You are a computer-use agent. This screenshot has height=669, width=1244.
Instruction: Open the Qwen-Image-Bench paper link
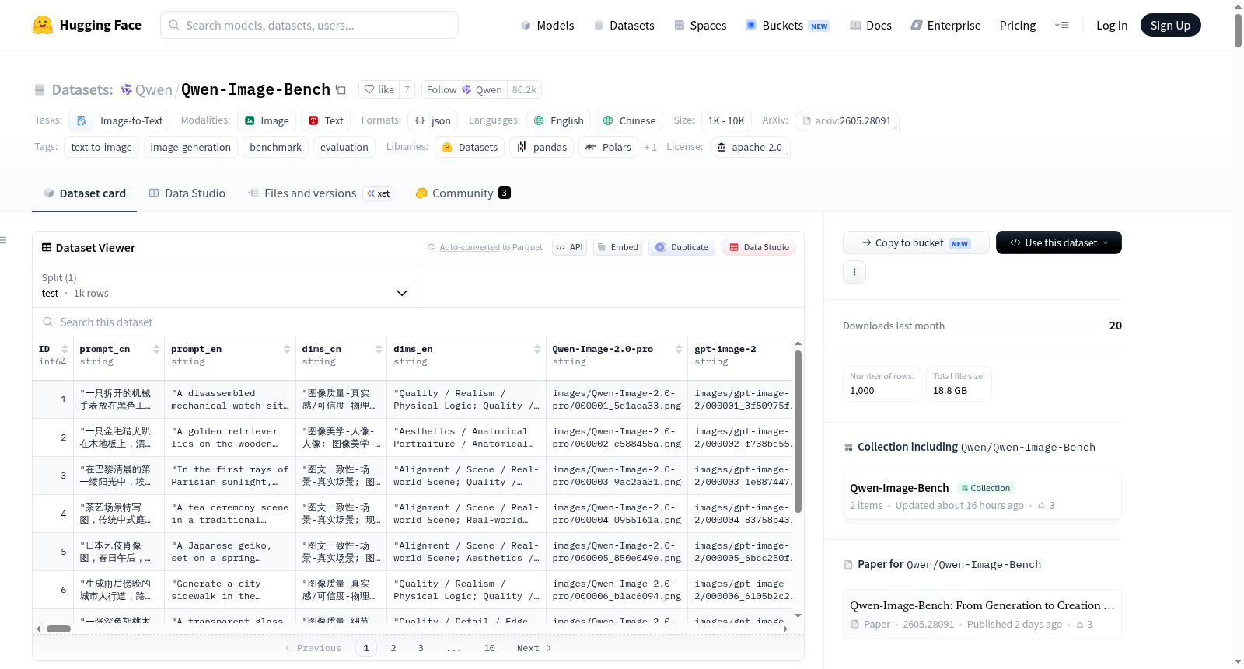[982, 614]
